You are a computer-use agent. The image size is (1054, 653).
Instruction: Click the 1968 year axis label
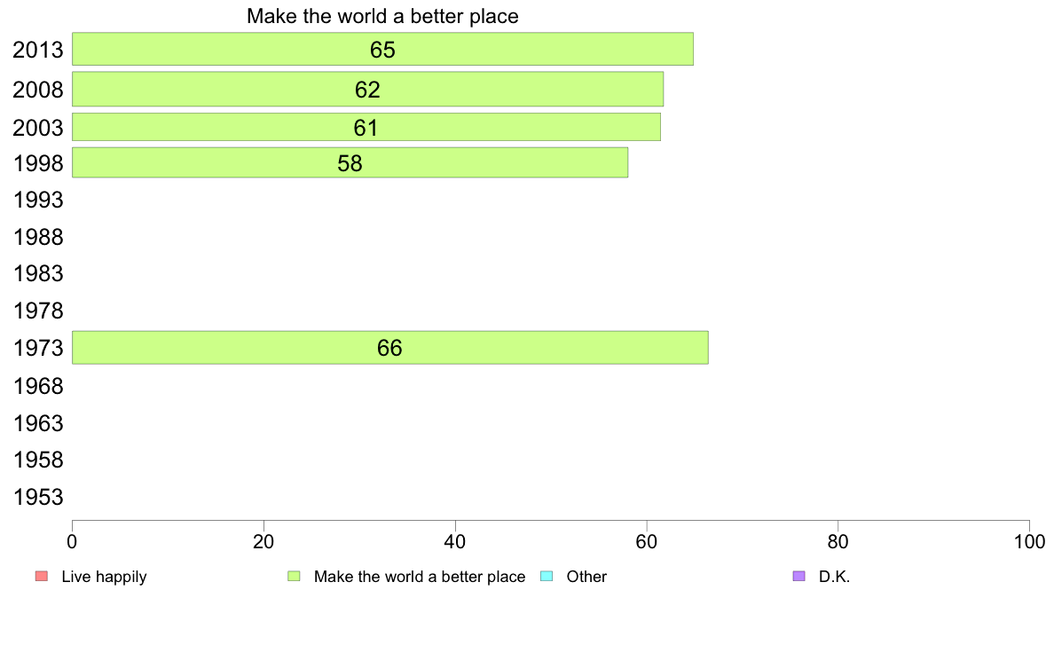click(37, 386)
